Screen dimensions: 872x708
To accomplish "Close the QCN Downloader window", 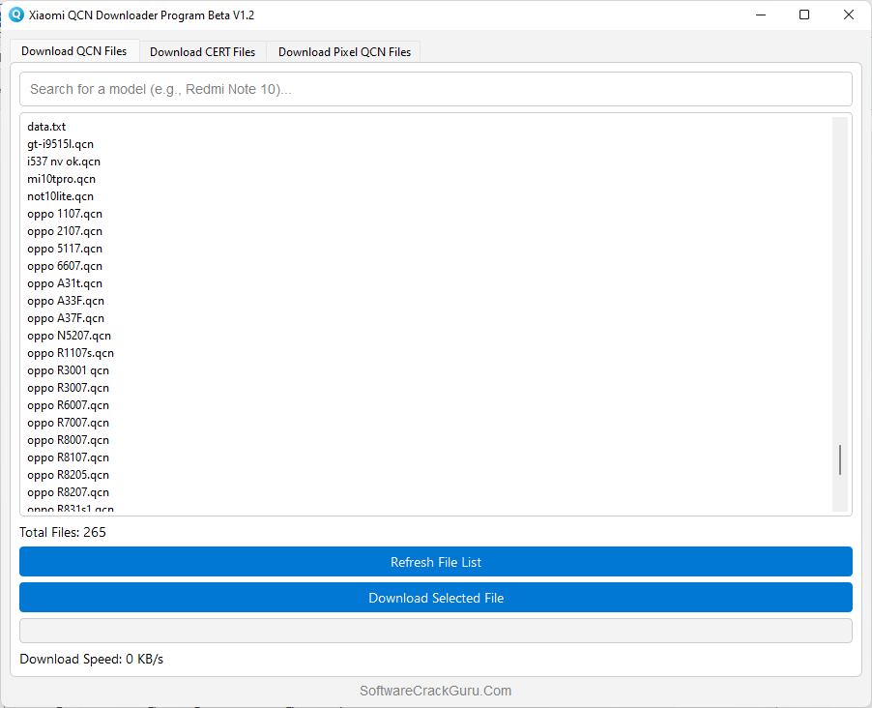I will pos(848,15).
